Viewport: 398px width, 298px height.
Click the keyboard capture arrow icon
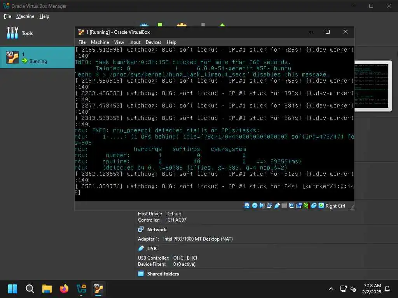[321, 206]
